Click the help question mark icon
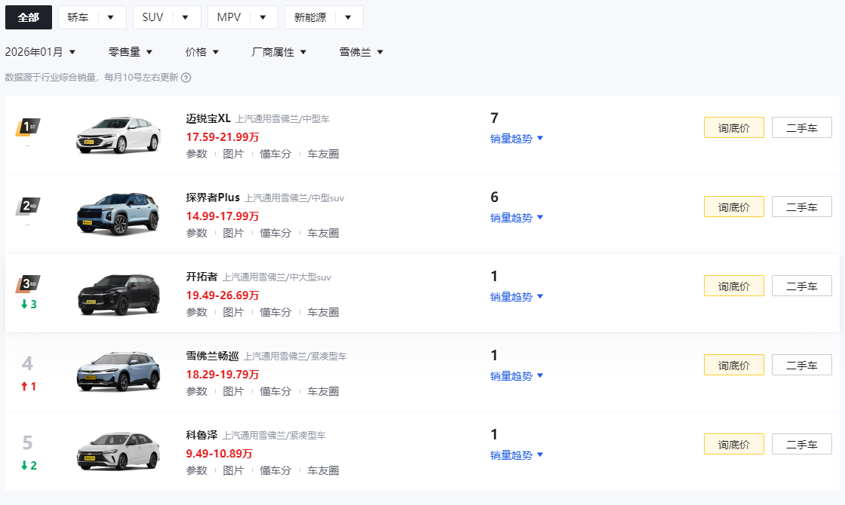 (x=186, y=77)
